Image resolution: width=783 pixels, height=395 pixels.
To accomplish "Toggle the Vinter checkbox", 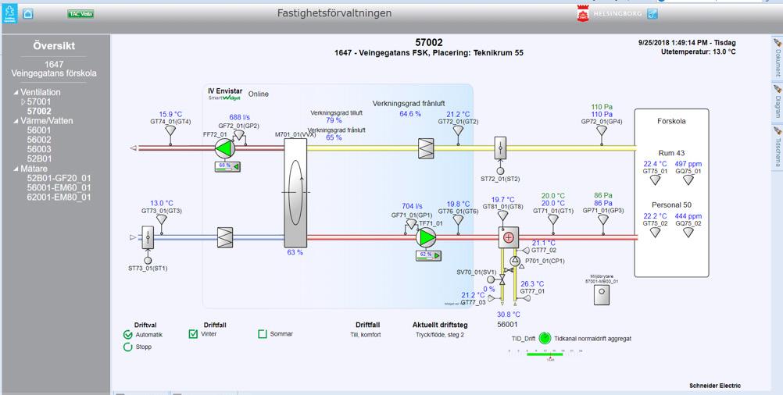I will click(x=193, y=334).
